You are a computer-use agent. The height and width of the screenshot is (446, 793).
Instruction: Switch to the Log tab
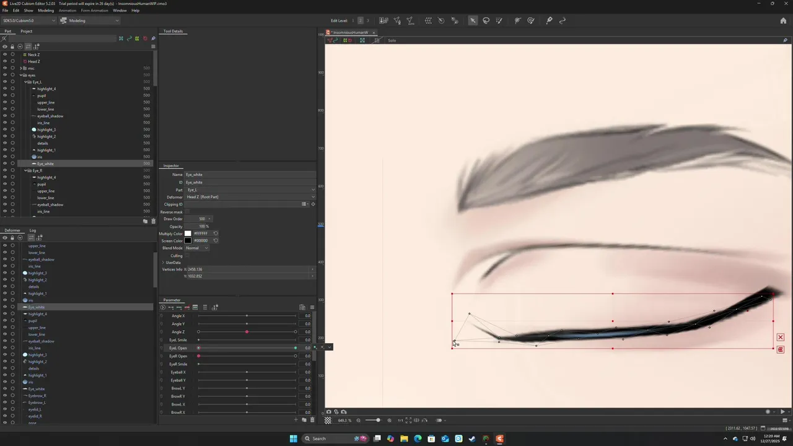pos(33,230)
